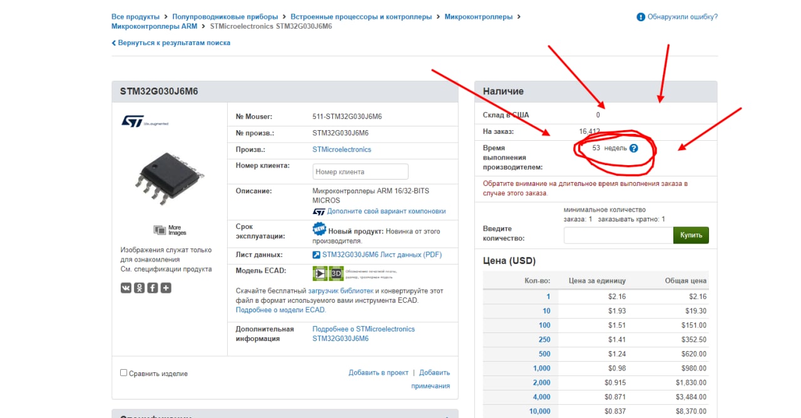This screenshot has height=418, width=801.
Task: Click "Добавить в проект" link
Action: [379, 373]
